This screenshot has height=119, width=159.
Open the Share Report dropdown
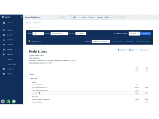[x=145, y=50]
